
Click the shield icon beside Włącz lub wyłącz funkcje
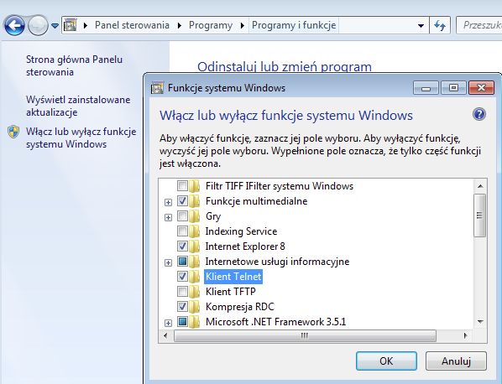13,132
